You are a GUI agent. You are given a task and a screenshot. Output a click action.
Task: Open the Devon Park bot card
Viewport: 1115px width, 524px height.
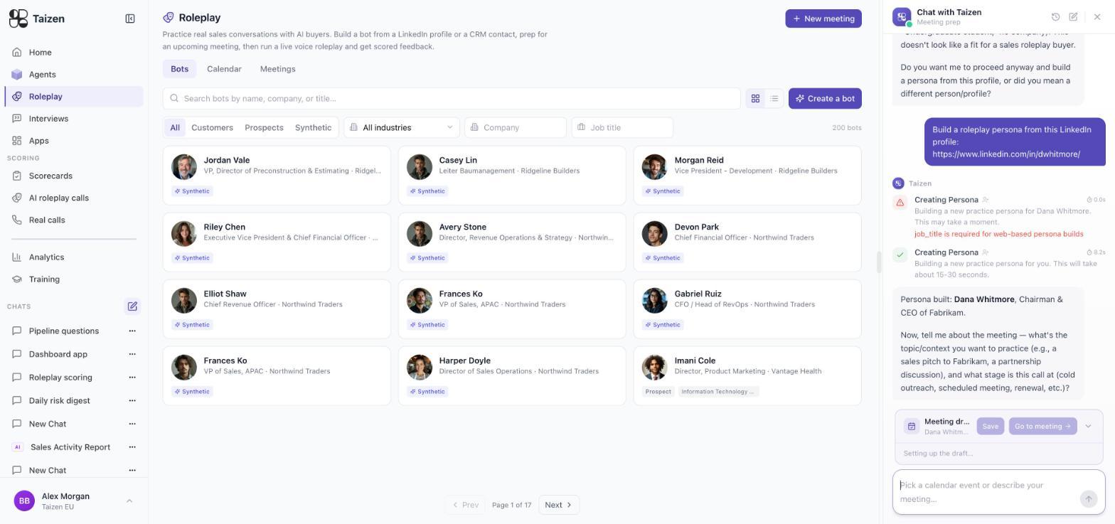coord(747,242)
